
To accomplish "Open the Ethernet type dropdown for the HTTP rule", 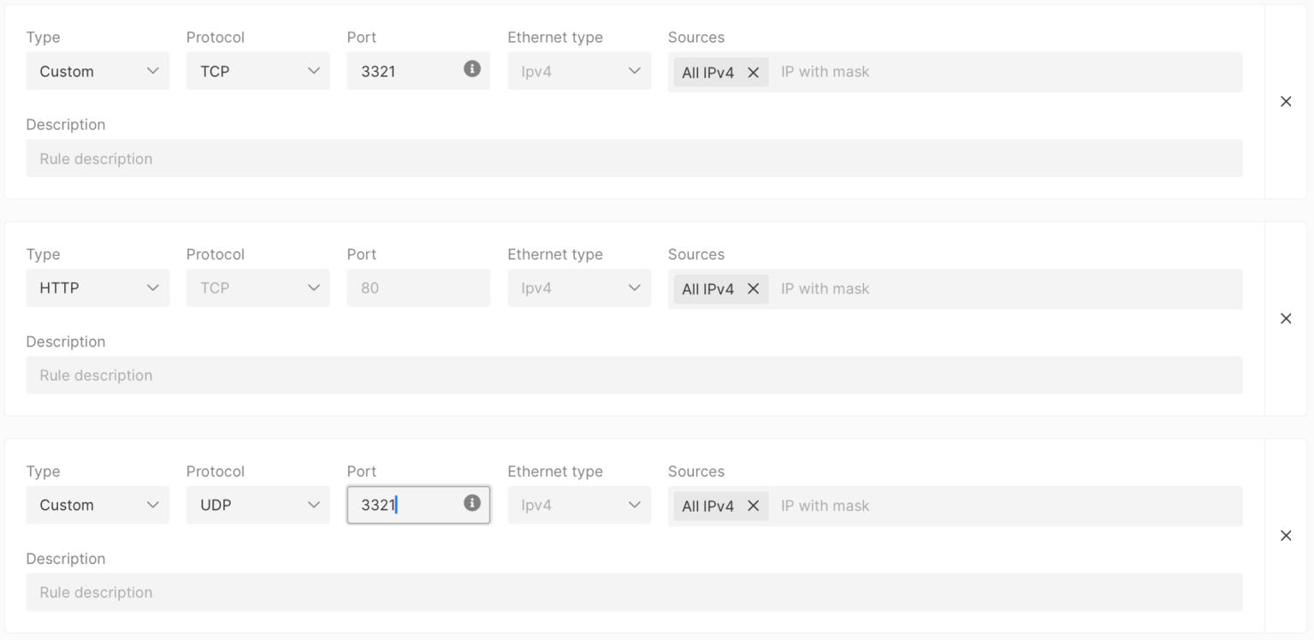I will click(579, 288).
